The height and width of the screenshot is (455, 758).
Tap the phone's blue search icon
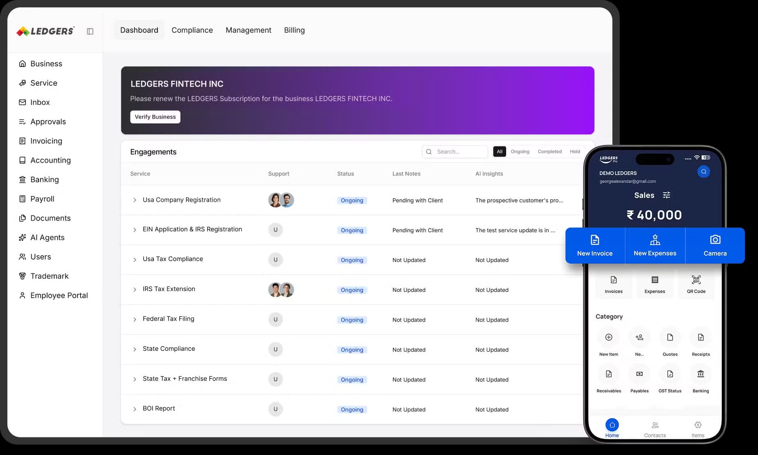[703, 172]
